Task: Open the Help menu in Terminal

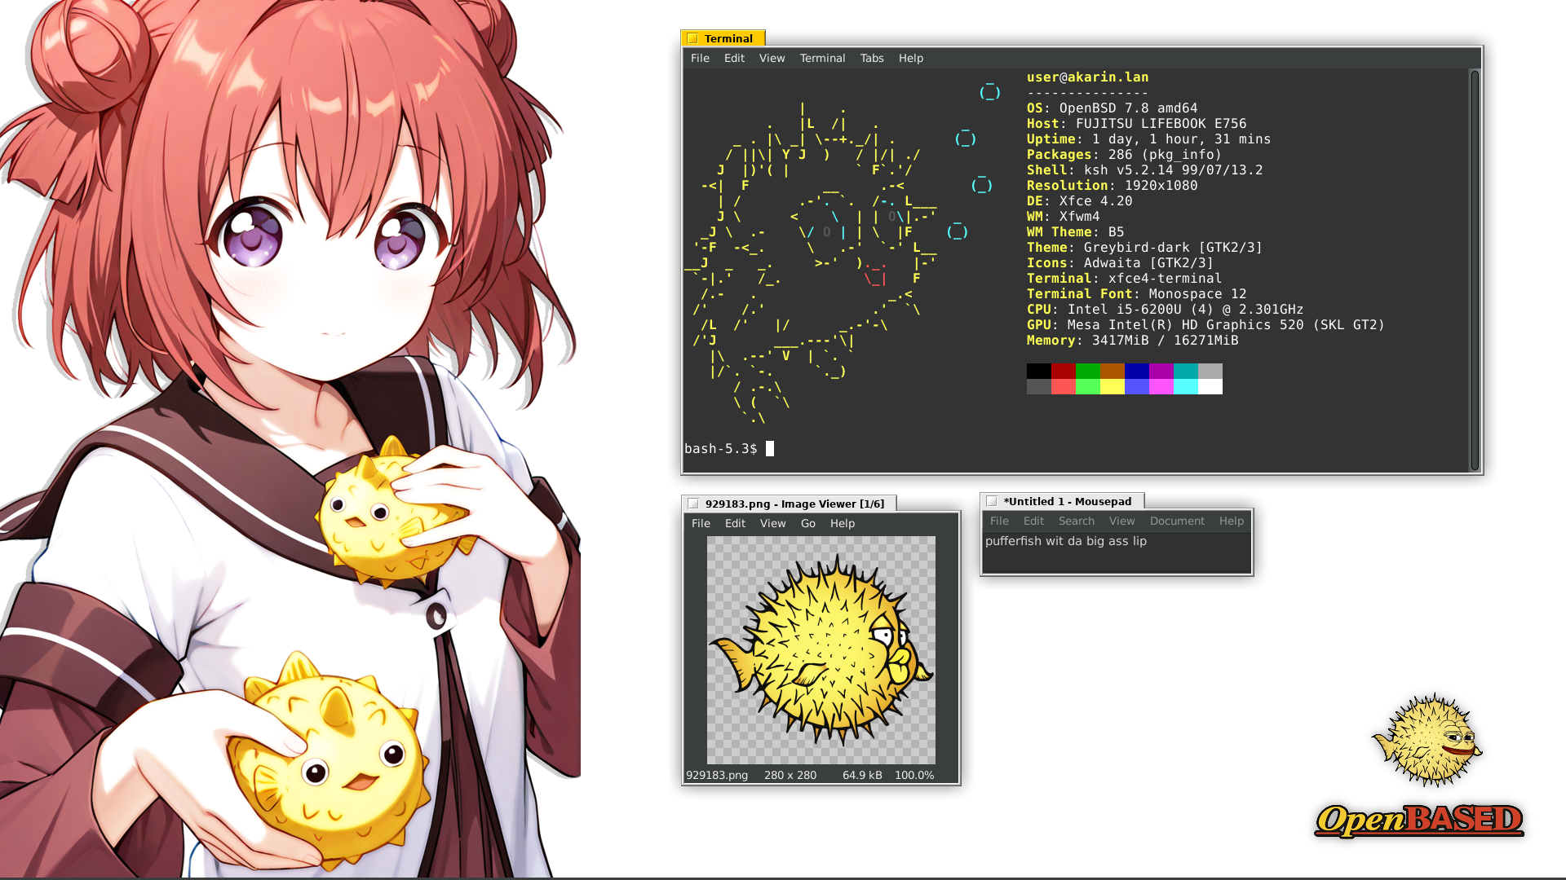Action: point(910,58)
